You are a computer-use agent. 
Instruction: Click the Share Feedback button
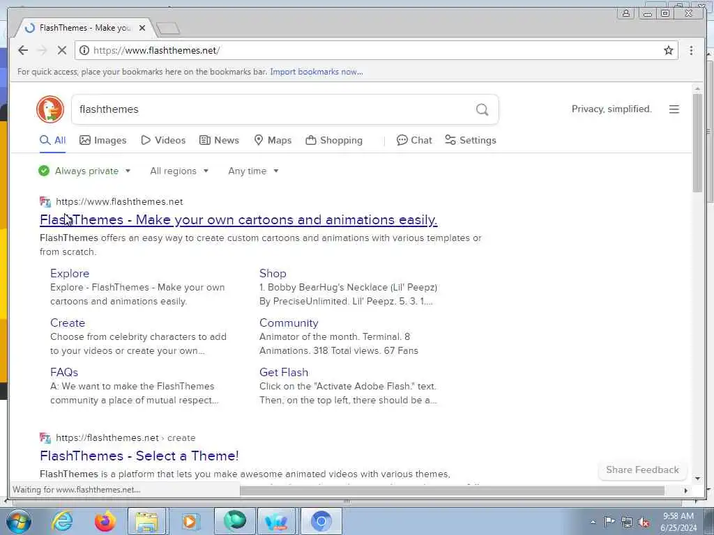pos(642,470)
